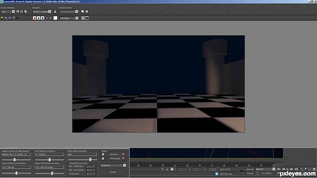Toggle the Geometry reuse lock icon
The width and height of the screenshot is (317, 178).
(x=103, y=154)
